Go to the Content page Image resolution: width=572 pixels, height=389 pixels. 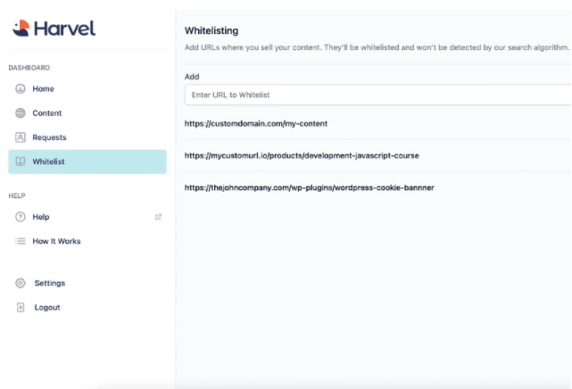(47, 113)
